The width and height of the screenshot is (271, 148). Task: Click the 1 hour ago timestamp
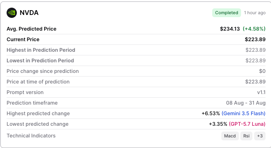tap(255, 13)
